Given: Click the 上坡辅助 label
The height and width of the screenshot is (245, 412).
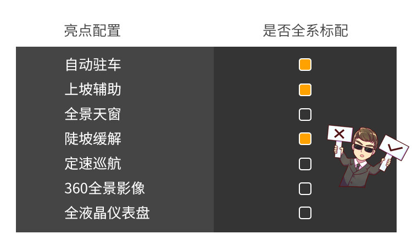Looking at the screenshot, I should coord(93,90).
